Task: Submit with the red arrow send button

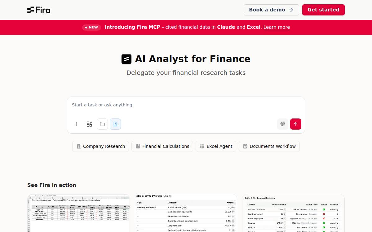Action: [296, 124]
